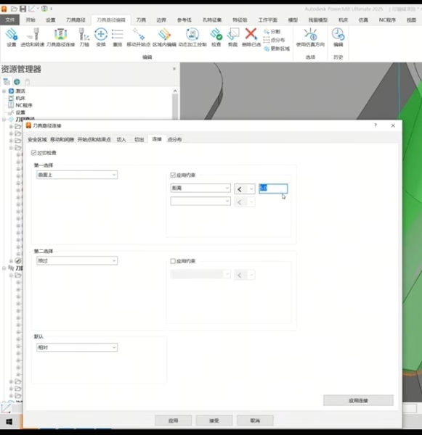Screen dimensions: 422x435
Task: Switch to the 切入 lead-in tab
Action: pos(121,139)
